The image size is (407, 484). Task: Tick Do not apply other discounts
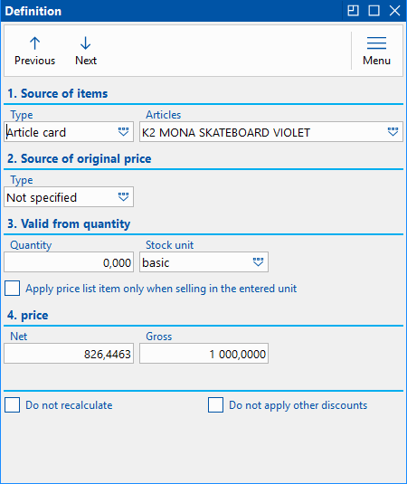pos(215,405)
